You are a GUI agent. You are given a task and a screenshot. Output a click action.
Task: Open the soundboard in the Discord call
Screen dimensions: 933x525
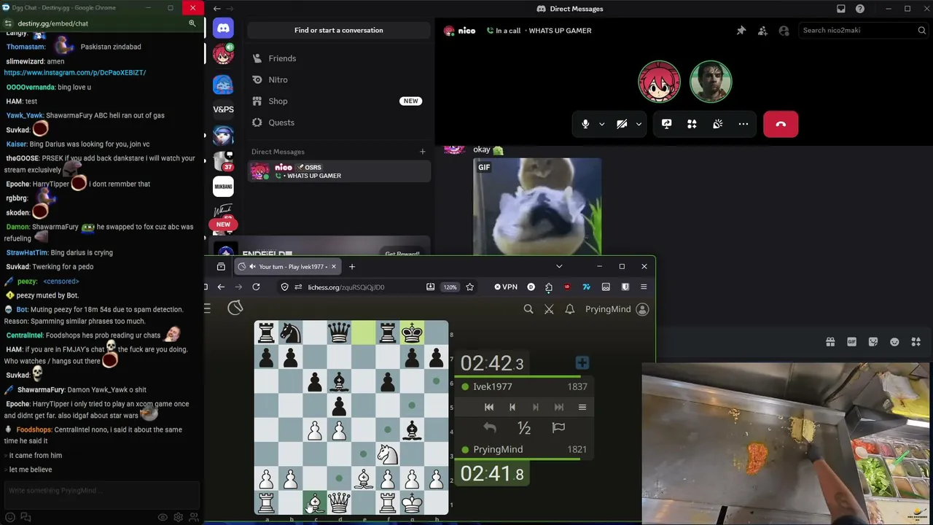[717, 124]
